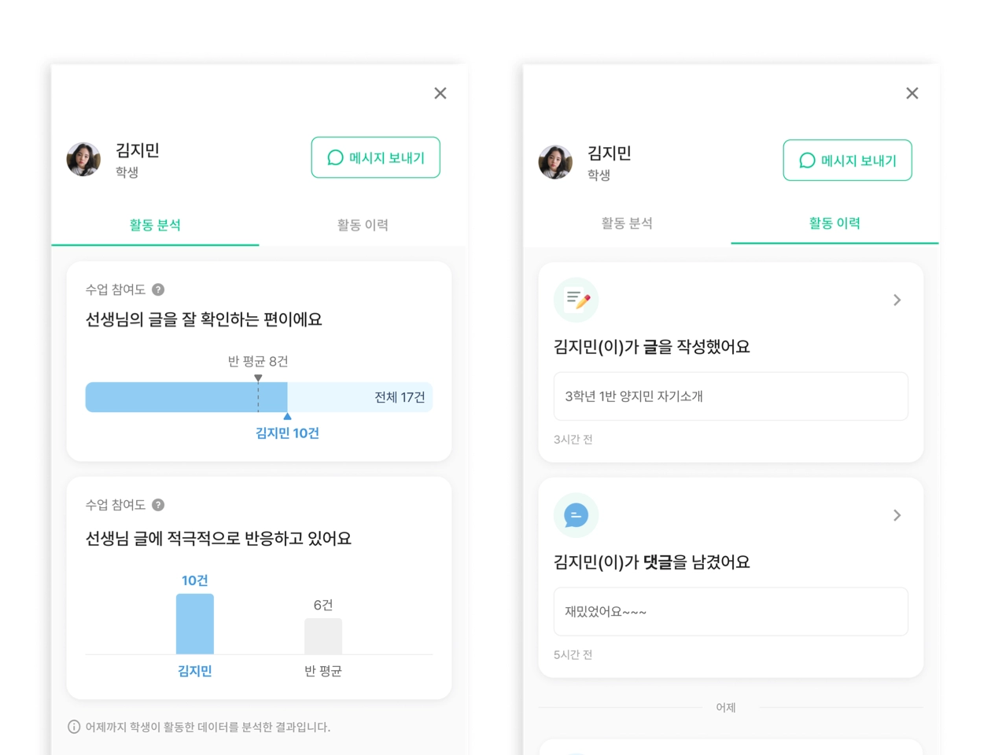The height and width of the screenshot is (755, 991).
Task: Click info icon next to 어제까지 notice
Action: point(74,727)
